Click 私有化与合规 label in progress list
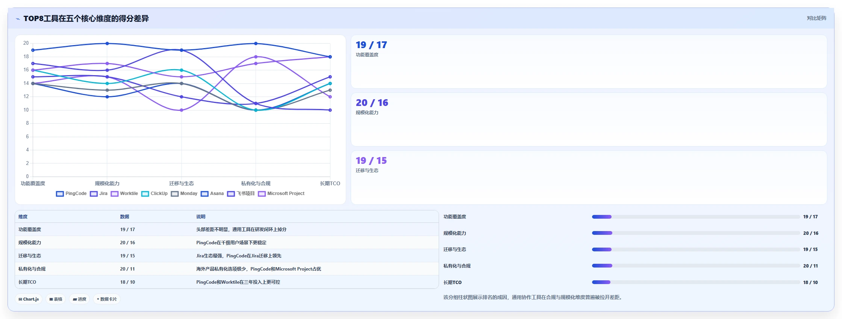The height and width of the screenshot is (319, 842). click(457, 266)
